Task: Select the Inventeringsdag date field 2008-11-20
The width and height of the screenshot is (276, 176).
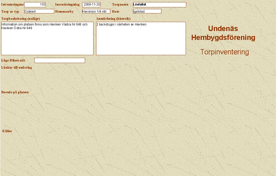Action: click(91, 5)
